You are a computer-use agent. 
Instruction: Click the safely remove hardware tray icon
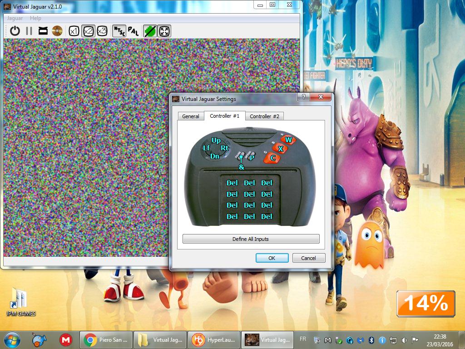pos(338,340)
